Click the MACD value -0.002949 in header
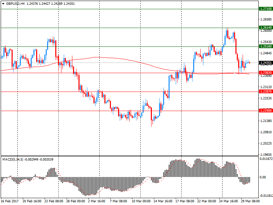The height and width of the screenshot is (205, 273). click(x=31, y=159)
